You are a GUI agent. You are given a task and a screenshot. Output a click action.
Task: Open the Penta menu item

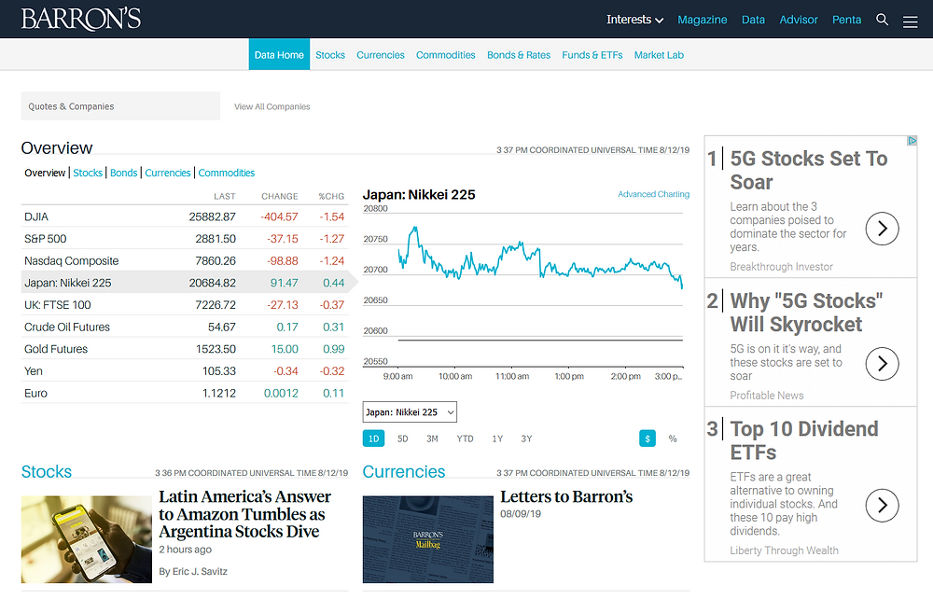point(847,20)
